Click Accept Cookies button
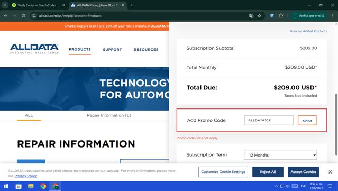 coord(303,172)
